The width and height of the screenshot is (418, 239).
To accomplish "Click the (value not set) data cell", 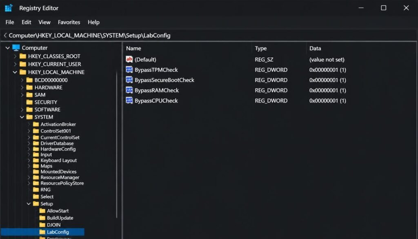I will [327, 60].
